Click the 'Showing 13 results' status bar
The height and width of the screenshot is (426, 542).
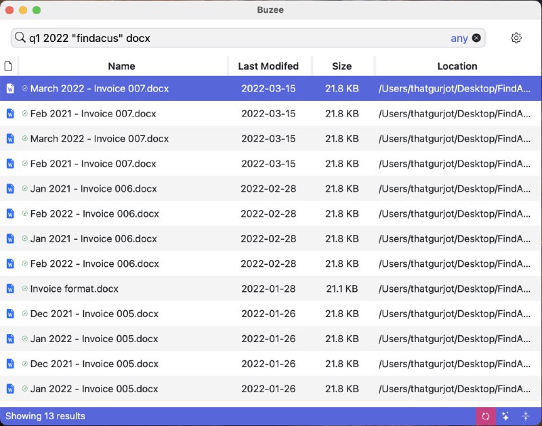point(44,416)
